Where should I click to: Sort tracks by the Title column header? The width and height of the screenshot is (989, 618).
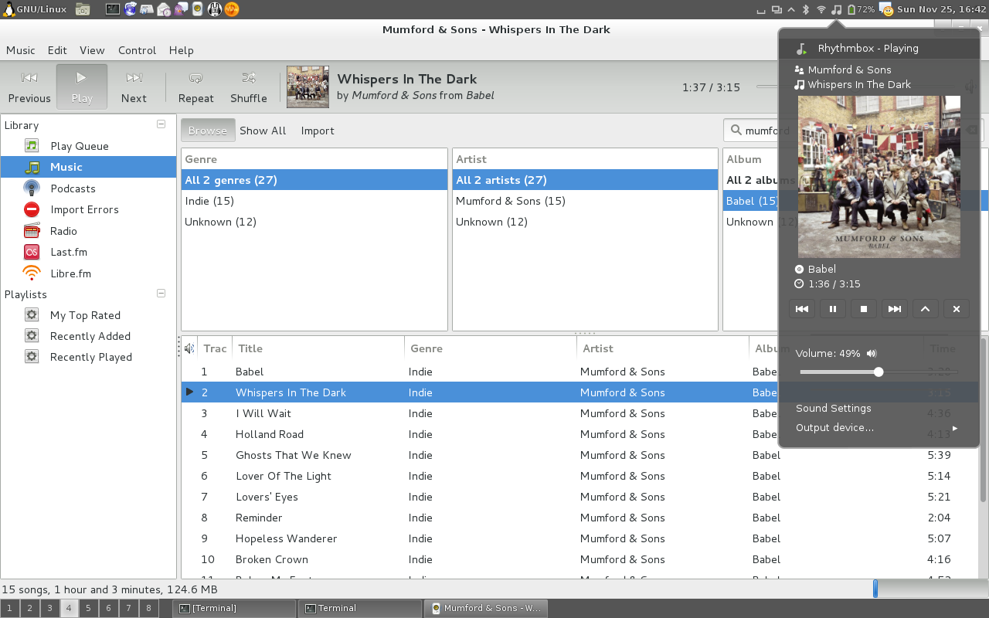(x=318, y=348)
